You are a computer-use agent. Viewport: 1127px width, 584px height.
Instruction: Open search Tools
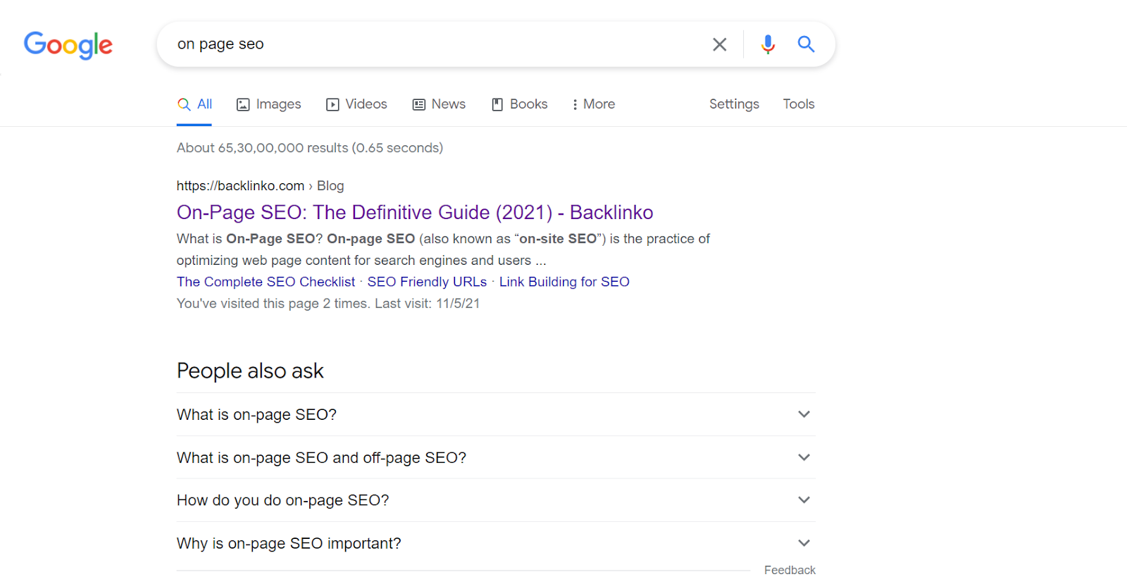tap(799, 104)
